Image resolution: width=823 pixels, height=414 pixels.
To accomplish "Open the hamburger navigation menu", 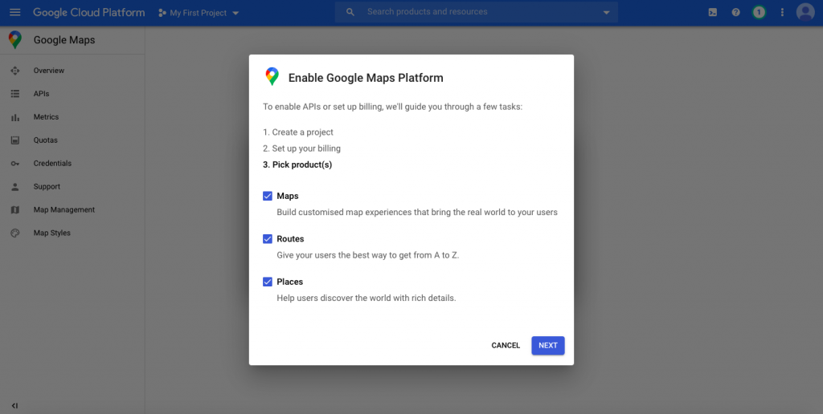I will [x=14, y=13].
